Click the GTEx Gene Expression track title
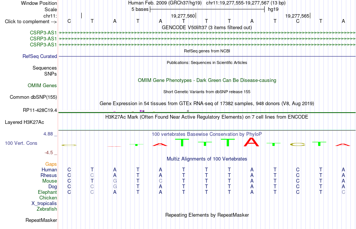The image size is (356, 229). pos(207,104)
